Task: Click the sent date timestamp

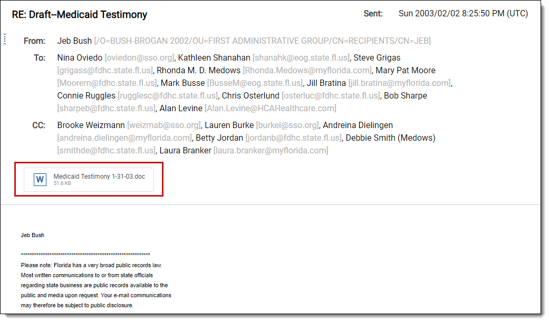Action: (x=463, y=14)
